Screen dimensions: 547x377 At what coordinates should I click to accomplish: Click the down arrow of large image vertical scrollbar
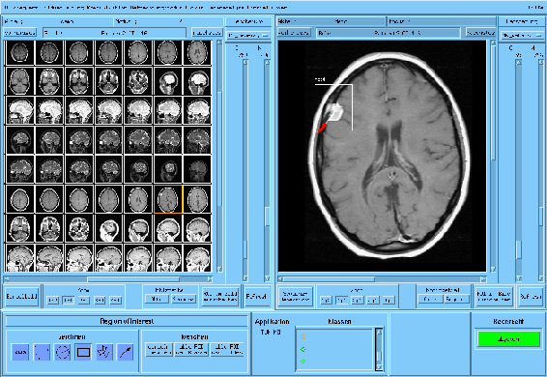[493, 269]
